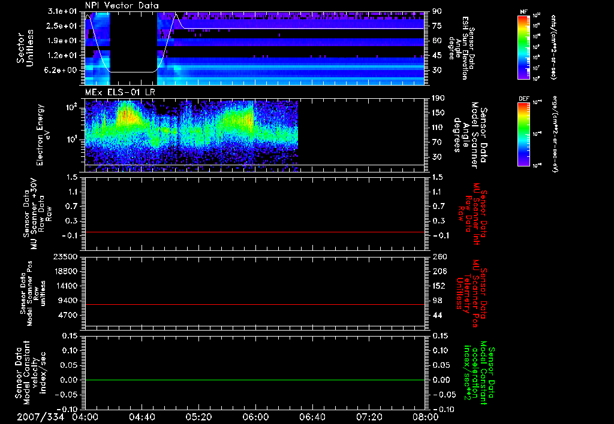Click the red line in Scanner Pos panel
This screenshot has width=614, height=424.
click(255, 304)
